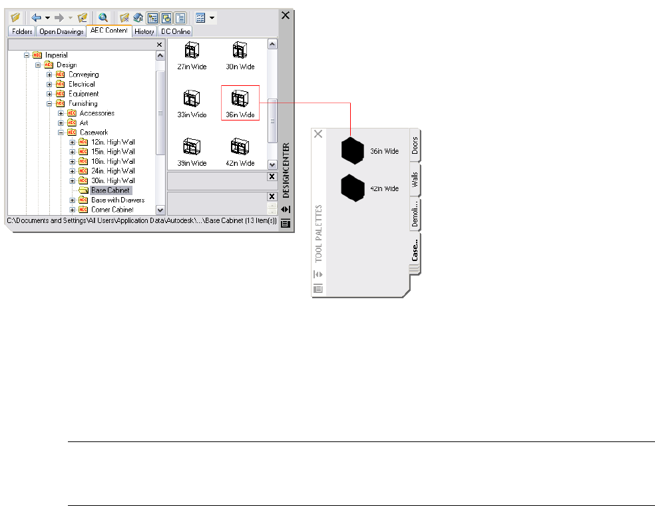Open the Views dropdown arrow
This screenshot has height=506, width=655.
212,17
